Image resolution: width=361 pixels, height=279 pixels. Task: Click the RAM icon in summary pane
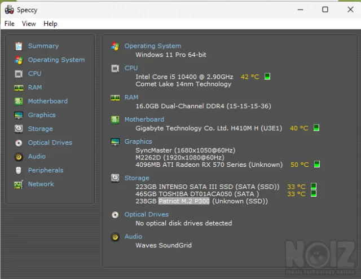[x=115, y=98]
